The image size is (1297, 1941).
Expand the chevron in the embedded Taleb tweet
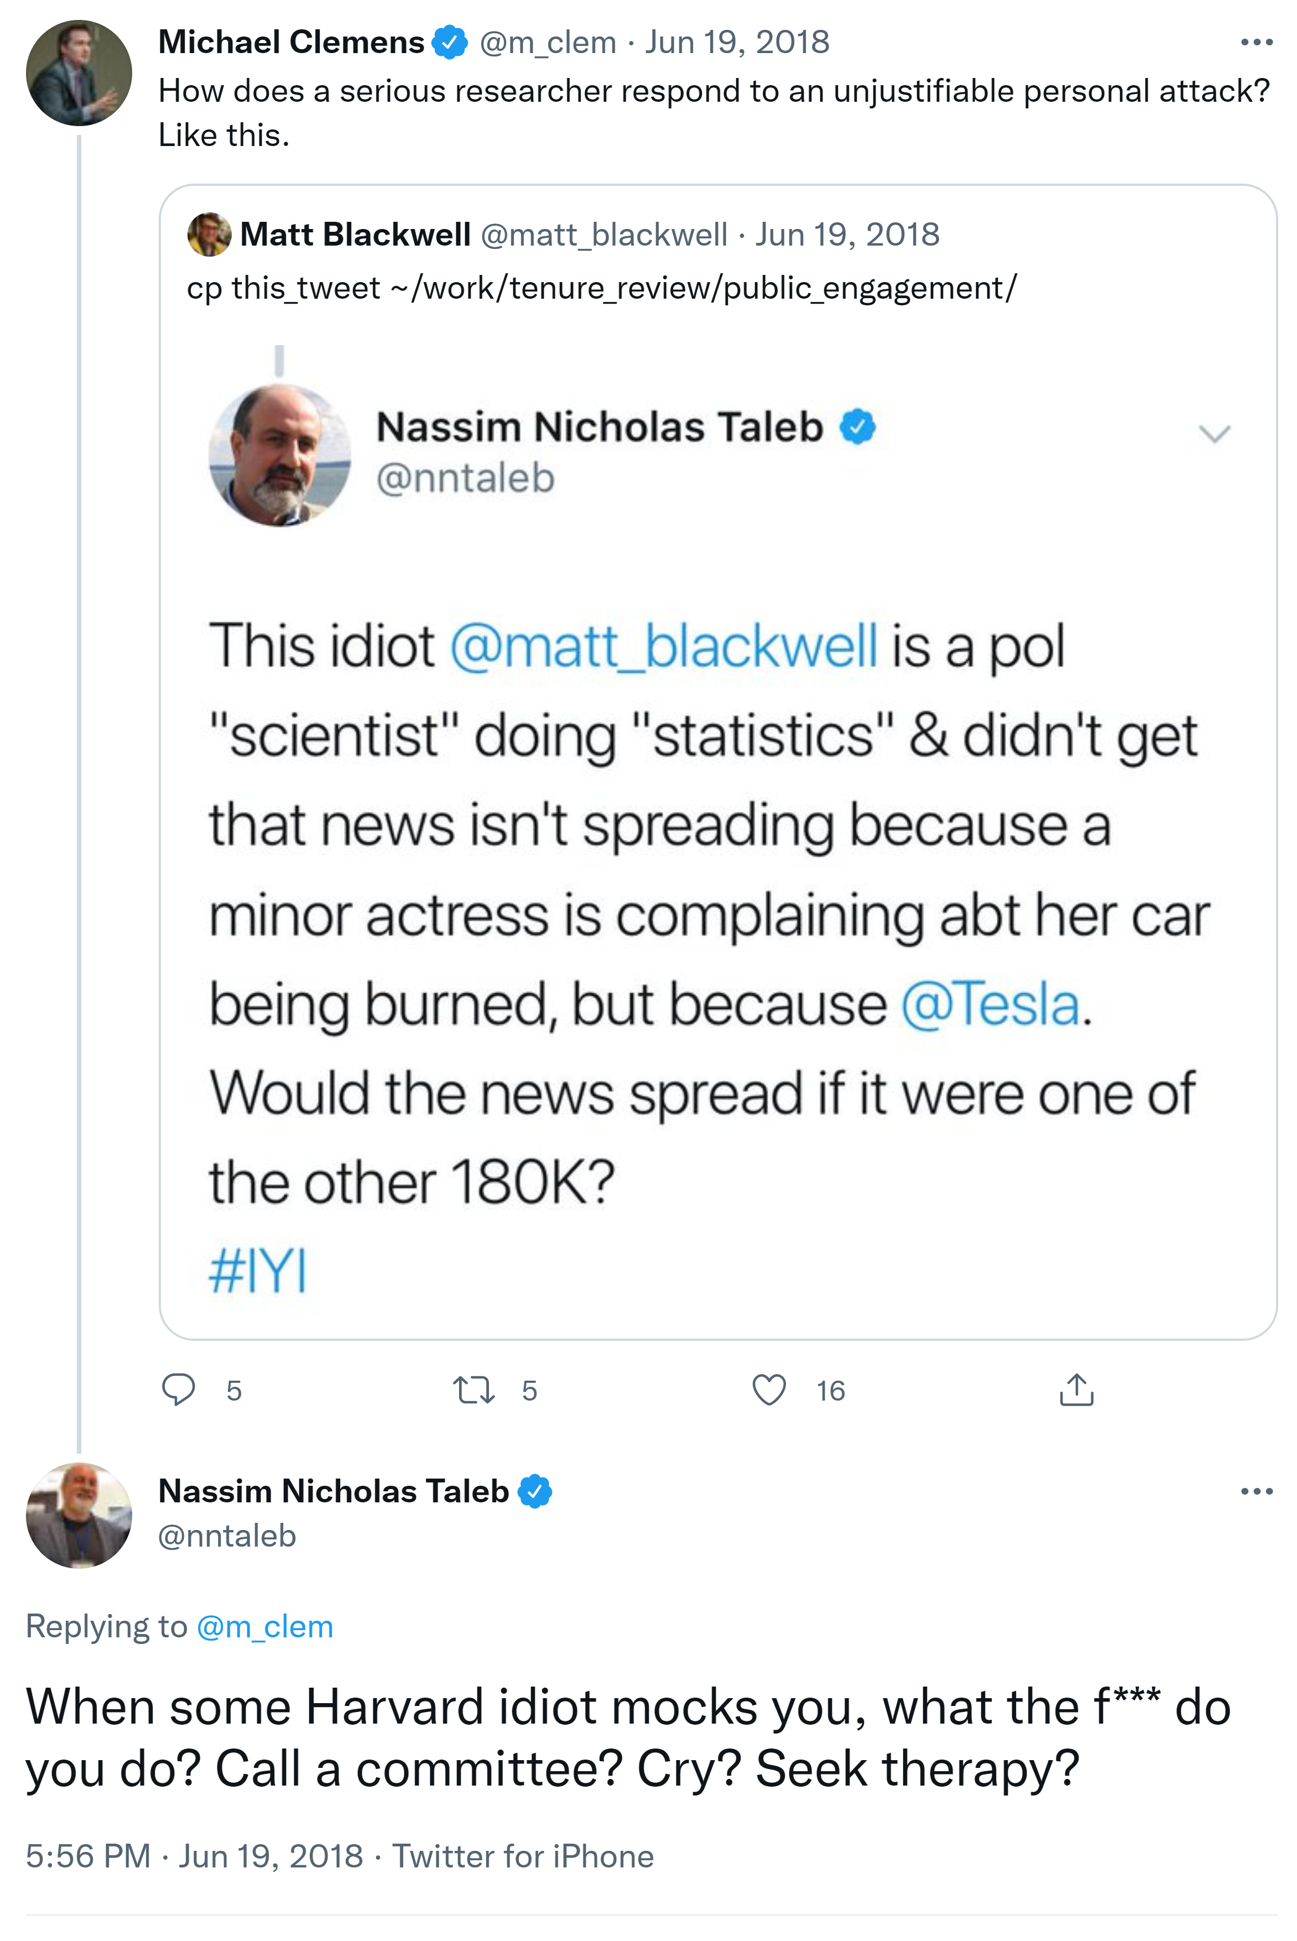1214,433
